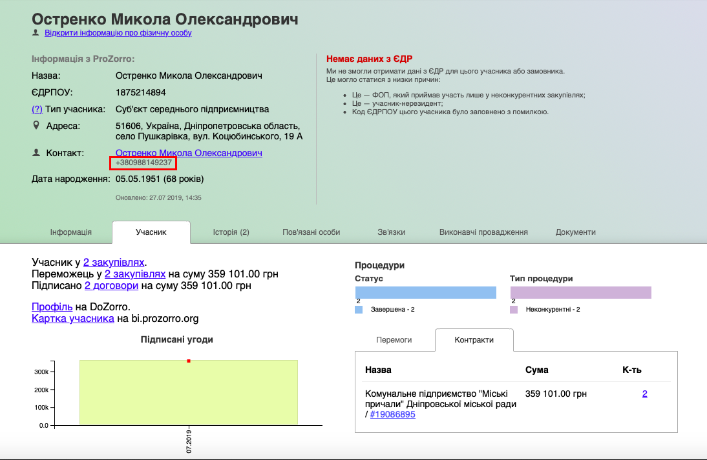The image size is (707, 460).
Task: Open the Документи tab
Action: point(575,232)
